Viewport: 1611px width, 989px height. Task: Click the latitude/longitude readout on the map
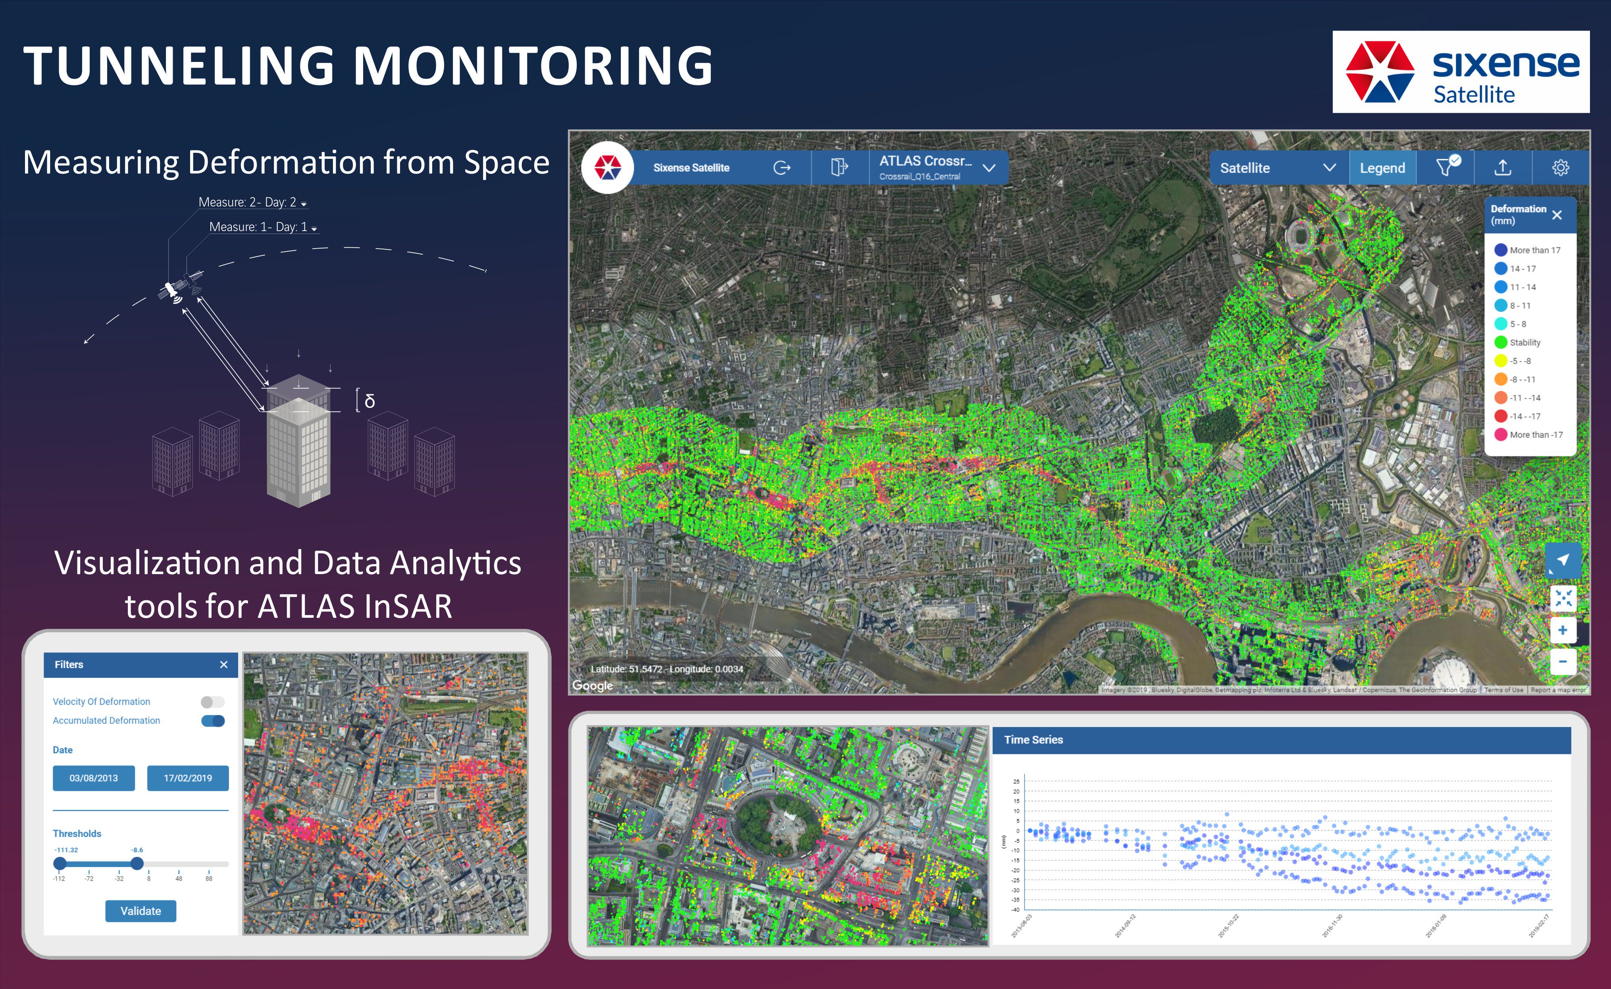[666, 669]
